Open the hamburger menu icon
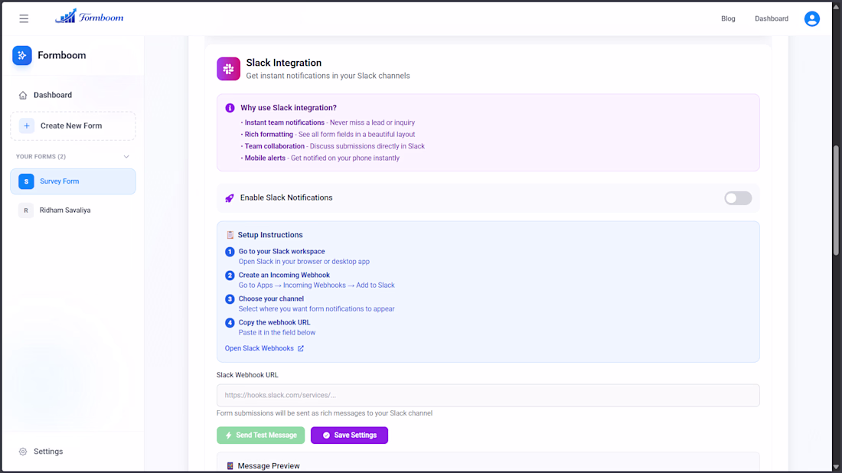842x473 pixels. tap(24, 19)
